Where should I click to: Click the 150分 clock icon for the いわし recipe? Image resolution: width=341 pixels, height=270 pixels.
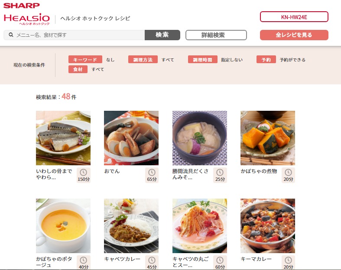[x=84, y=173]
